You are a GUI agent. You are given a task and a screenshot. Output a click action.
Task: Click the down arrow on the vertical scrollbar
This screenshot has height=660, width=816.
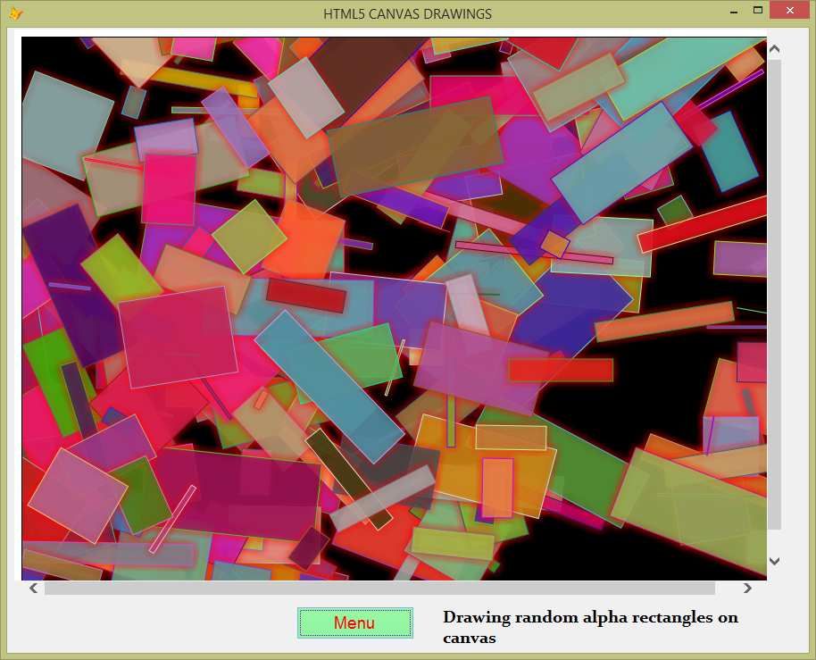pyautogui.click(x=774, y=560)
